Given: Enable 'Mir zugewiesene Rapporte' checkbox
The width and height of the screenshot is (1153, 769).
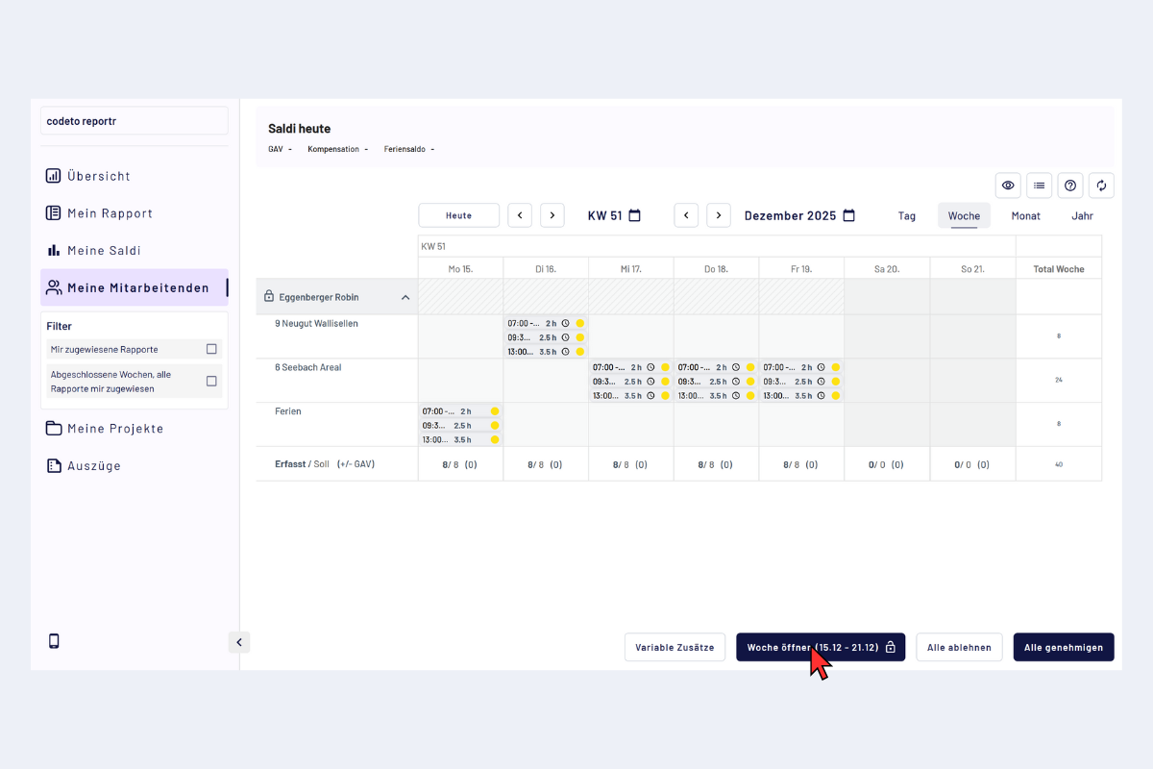Looking at the screenshot, I should click(211, 349).
